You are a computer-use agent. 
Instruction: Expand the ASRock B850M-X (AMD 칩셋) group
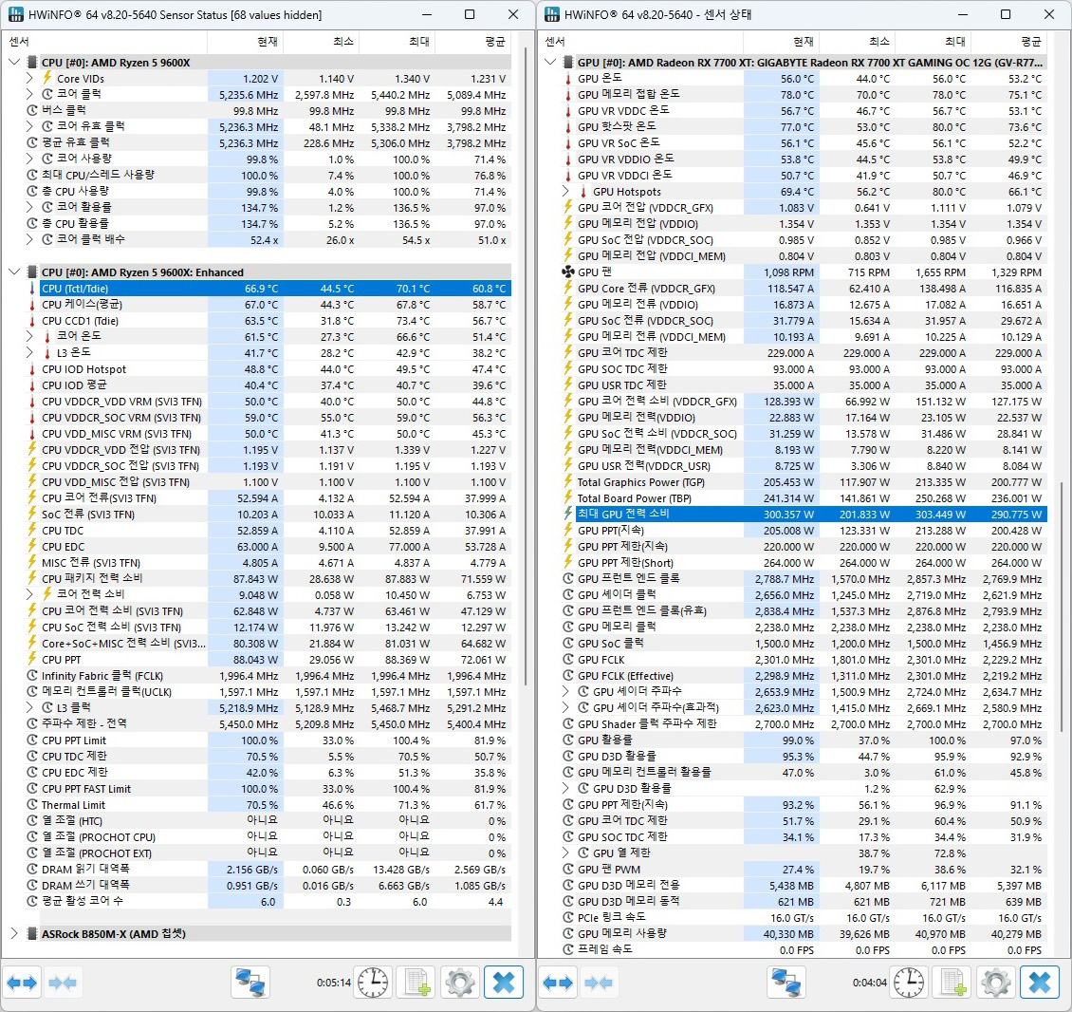14,933
